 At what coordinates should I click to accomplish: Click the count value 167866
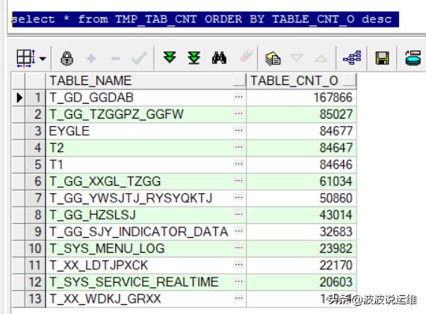coord(333,98)
